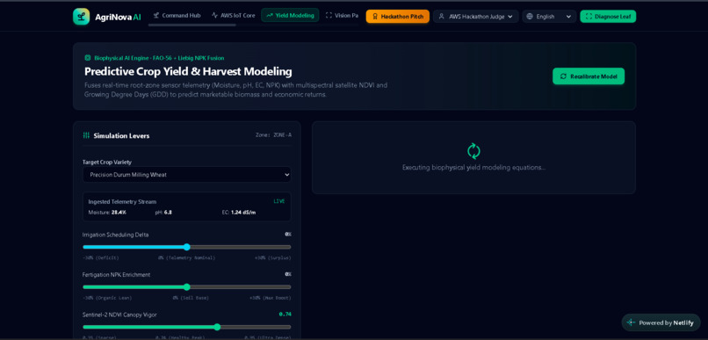The height and width of the screenshot is (340, 708).
Task: Click the award ribbon icon on Hackathon Pitch
Action: tap(375, 17)
